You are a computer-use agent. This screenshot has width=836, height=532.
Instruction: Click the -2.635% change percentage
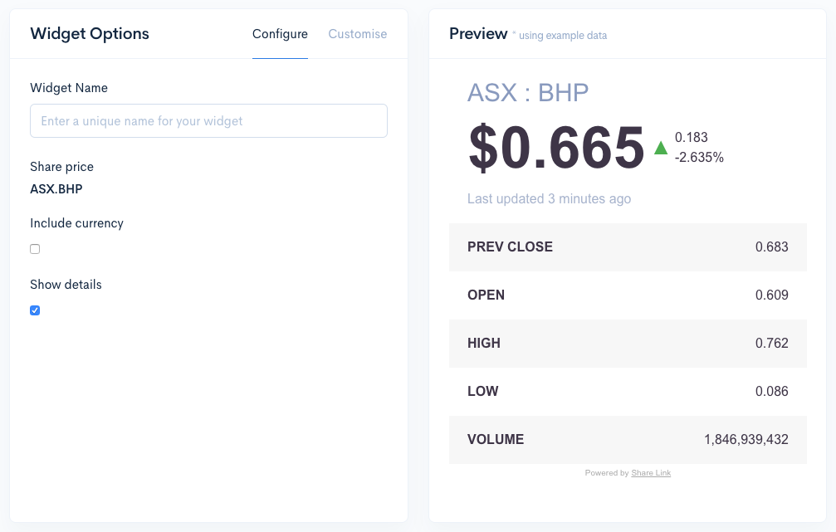(699, 157)
